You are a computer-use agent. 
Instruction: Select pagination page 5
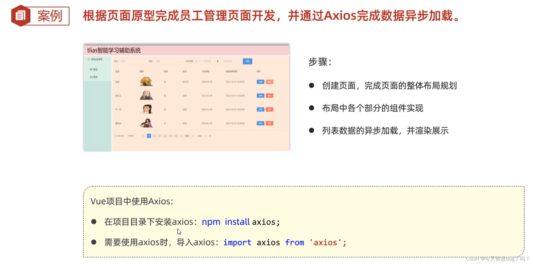(x=171, y=136)
